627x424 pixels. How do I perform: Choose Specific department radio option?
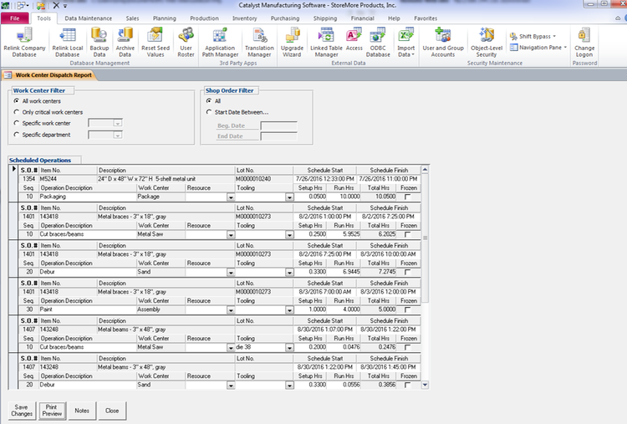tap(17, 135)
